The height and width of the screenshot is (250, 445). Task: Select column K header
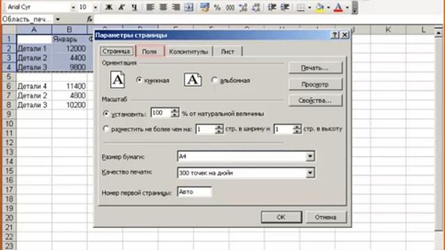[x=388, y=29]
